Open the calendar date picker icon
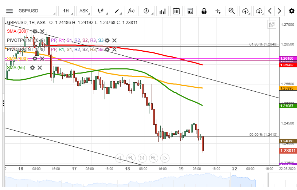This screenshot has height=190, width=297. pos(176,11)
